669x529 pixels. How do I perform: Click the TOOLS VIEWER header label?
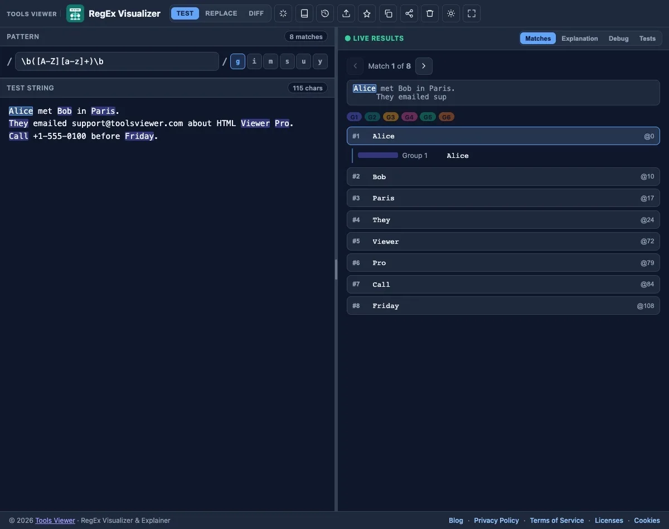pyautogui.click(x=32, y=14)
